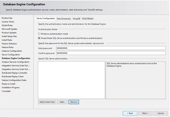170x118 pixels.
Task: Select the Instance Configuration step
Action: tap(12, 51)
